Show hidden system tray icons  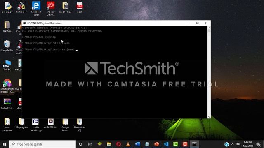pos(232,144)
